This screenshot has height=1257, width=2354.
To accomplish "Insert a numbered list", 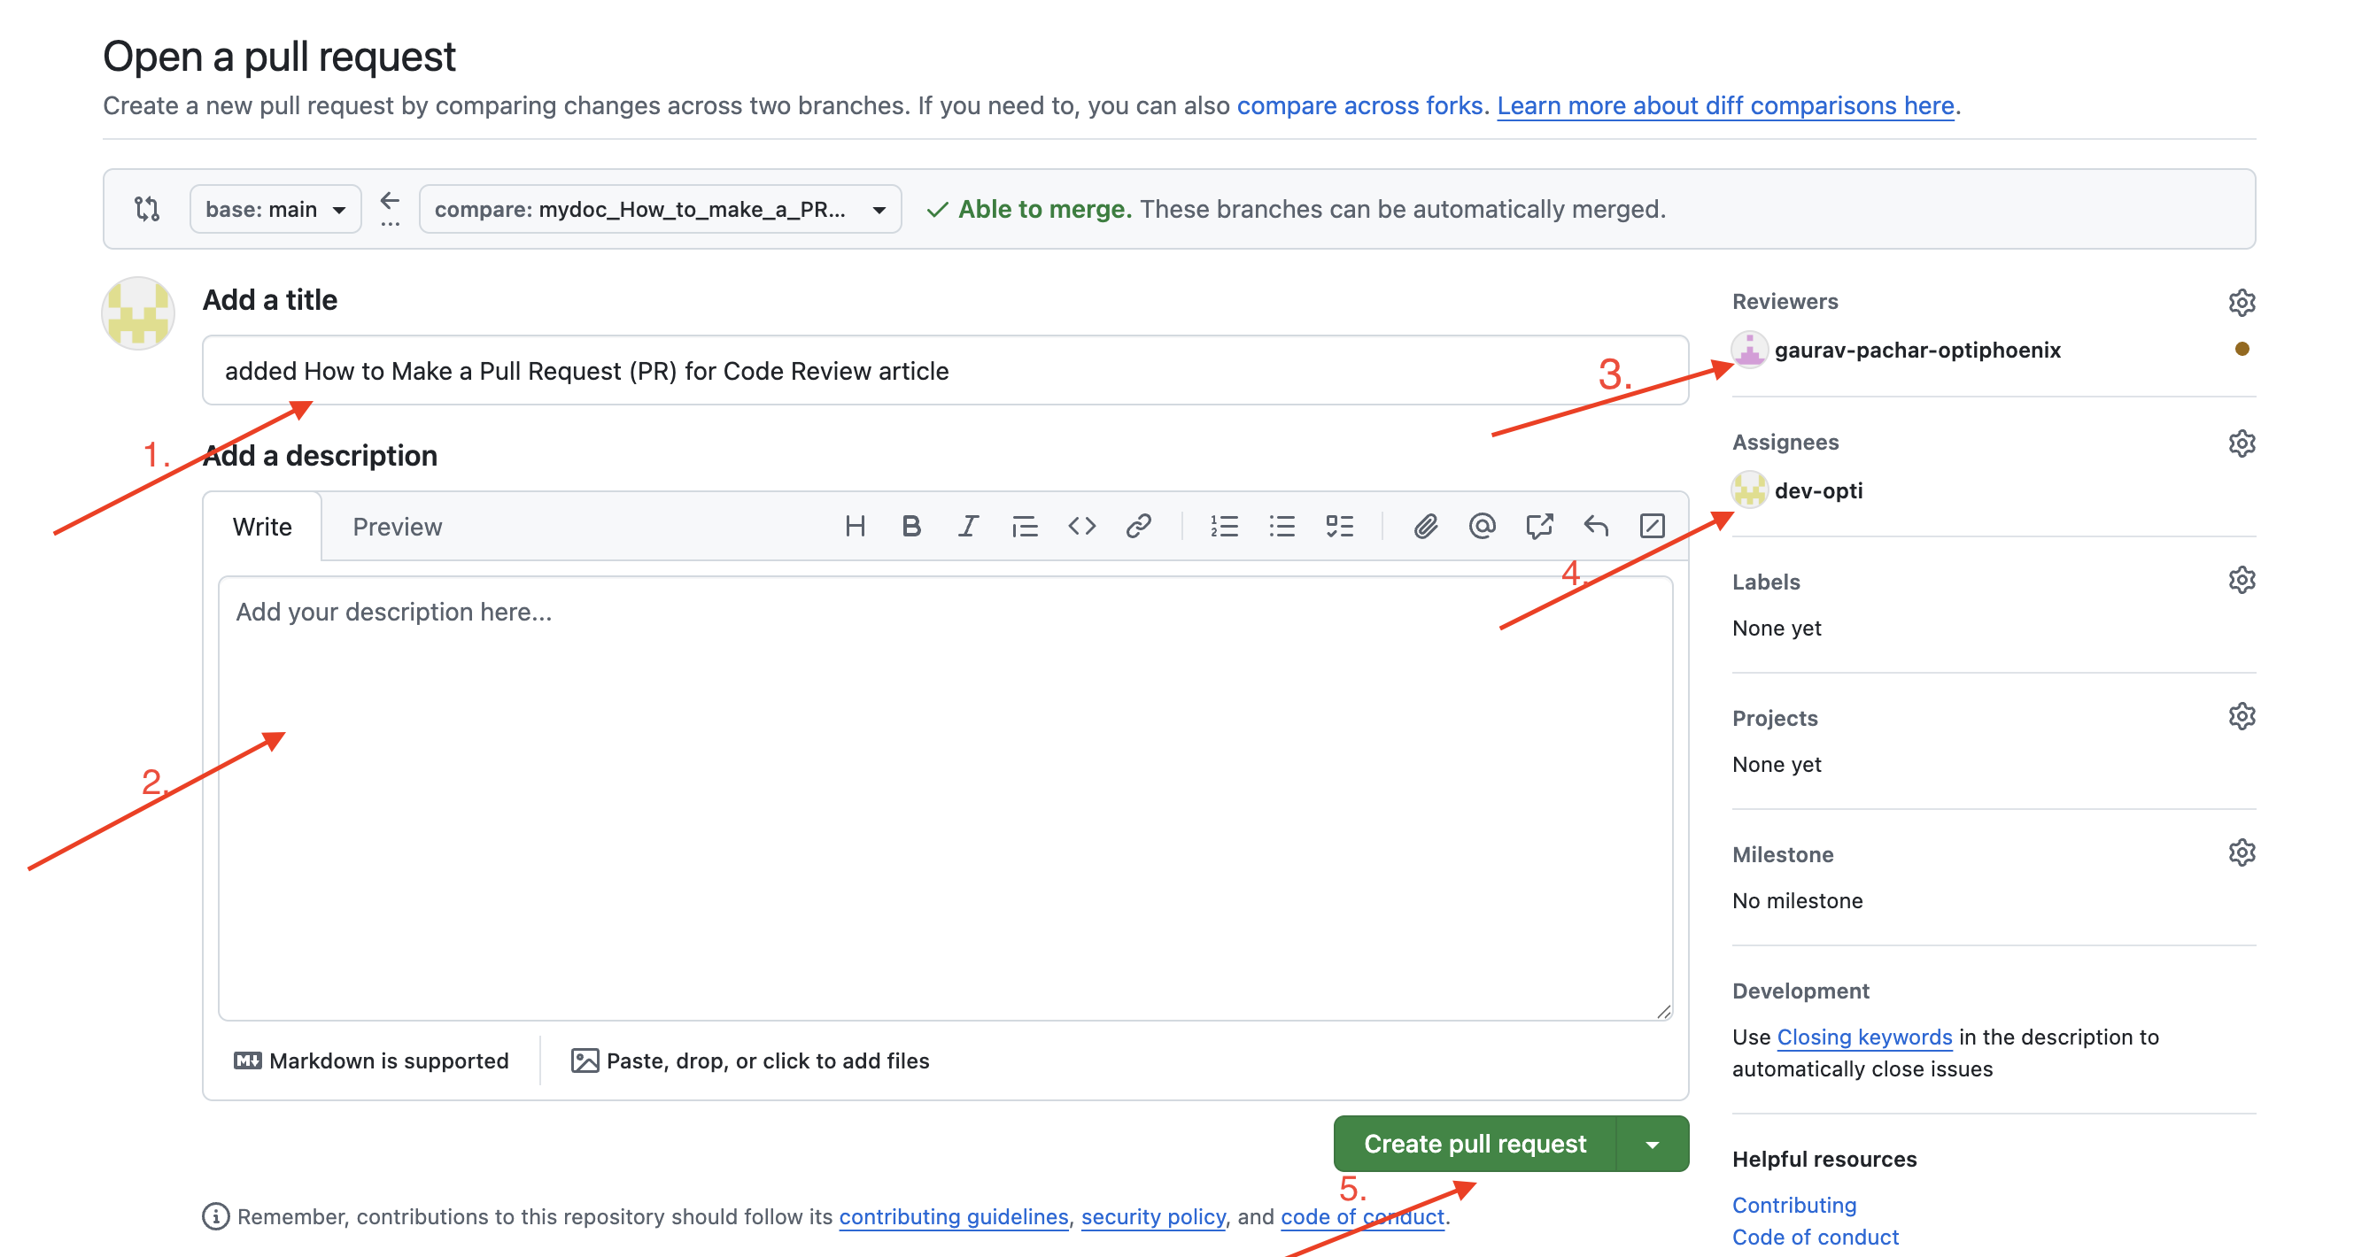I will [1224, 526].
